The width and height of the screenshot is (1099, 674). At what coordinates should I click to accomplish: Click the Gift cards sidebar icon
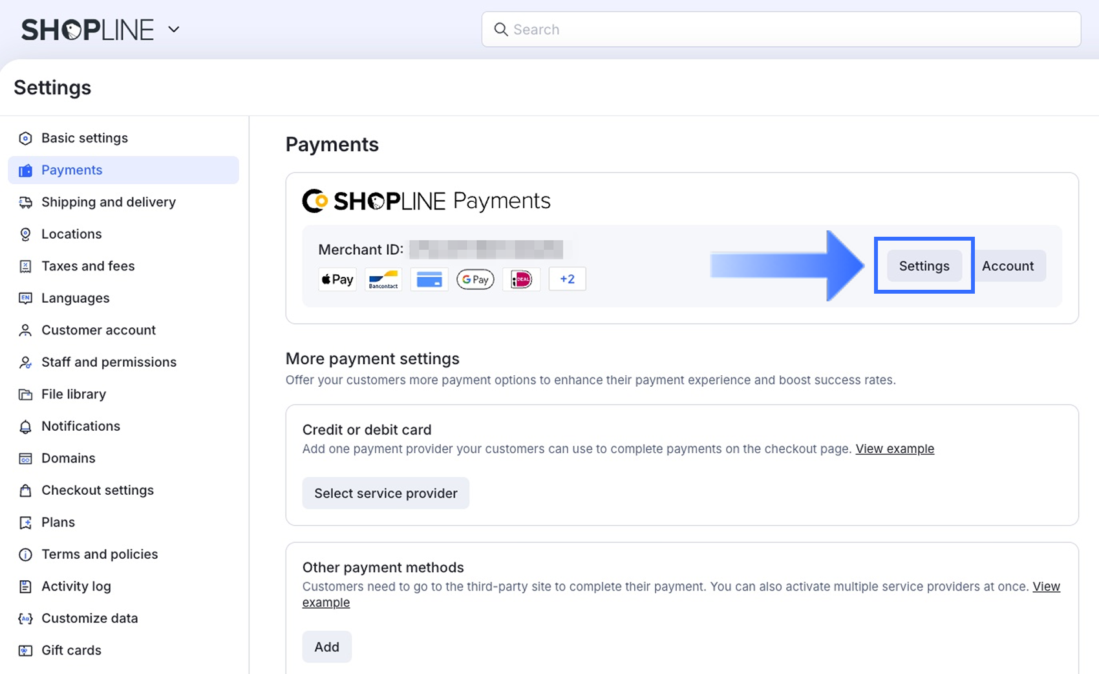point(25,651)
